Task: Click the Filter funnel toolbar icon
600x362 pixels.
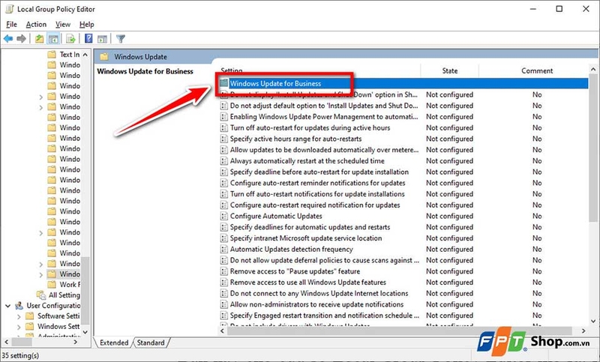Action: (x=121, y=39)
